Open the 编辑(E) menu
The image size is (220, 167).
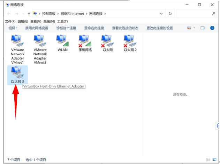[x=23, y=22]
